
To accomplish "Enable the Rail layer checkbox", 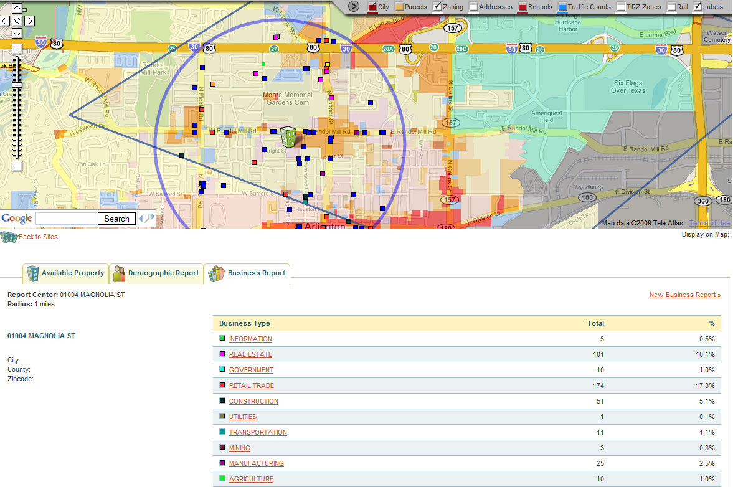I will [671, 7].
